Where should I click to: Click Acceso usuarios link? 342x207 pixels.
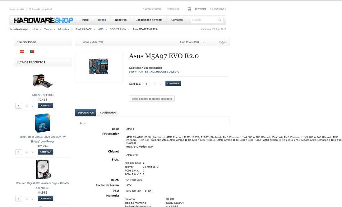[152, 9]
